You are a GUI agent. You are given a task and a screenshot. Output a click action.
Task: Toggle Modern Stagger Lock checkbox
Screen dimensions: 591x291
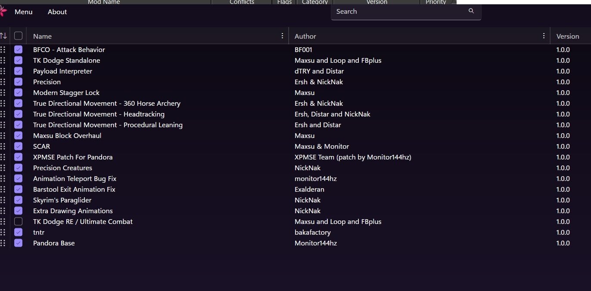[x=18, y=92]
